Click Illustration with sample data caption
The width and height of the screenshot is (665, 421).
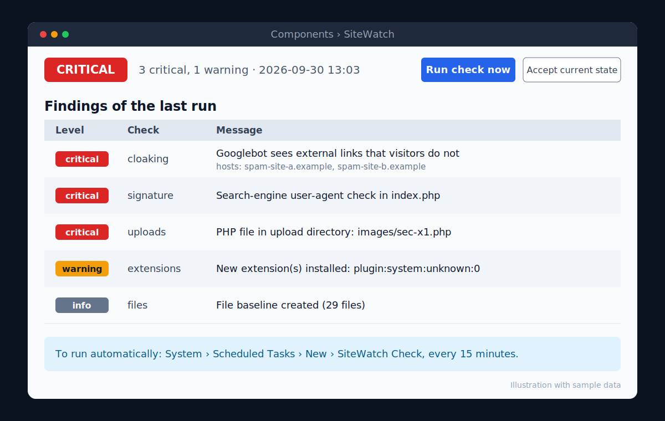coord(565,385)
